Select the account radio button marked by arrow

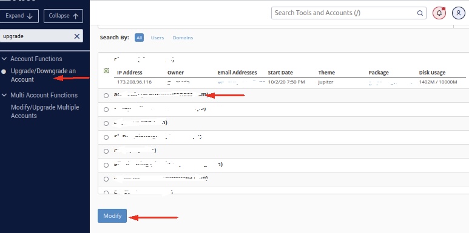coord(106,96)
